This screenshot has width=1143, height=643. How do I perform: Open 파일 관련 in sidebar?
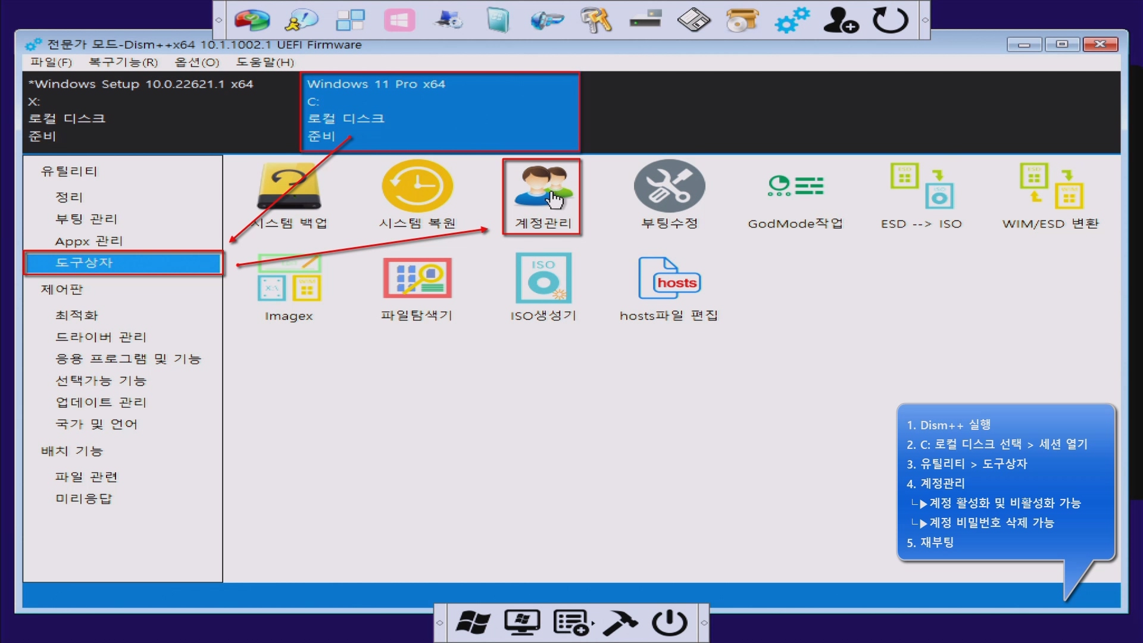[x=86, y=477]
